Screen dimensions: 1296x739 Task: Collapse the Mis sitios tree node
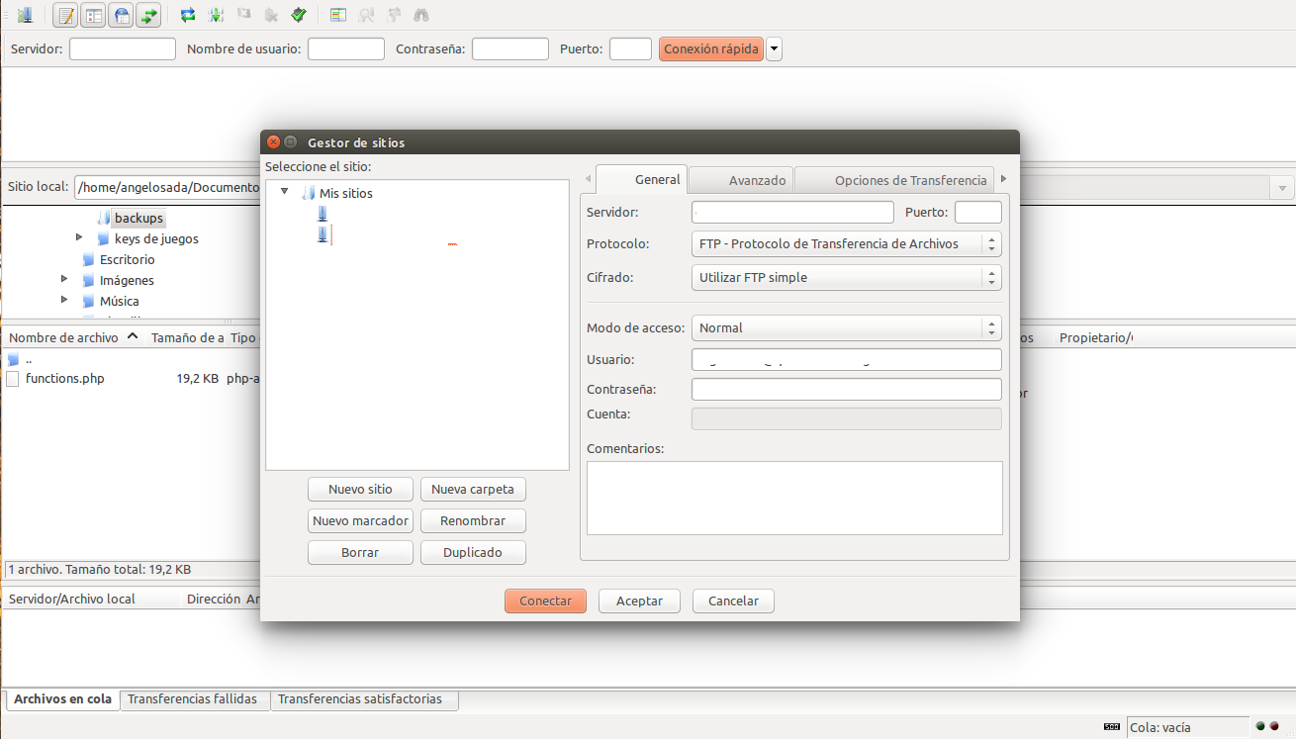(x=285, y=193)
